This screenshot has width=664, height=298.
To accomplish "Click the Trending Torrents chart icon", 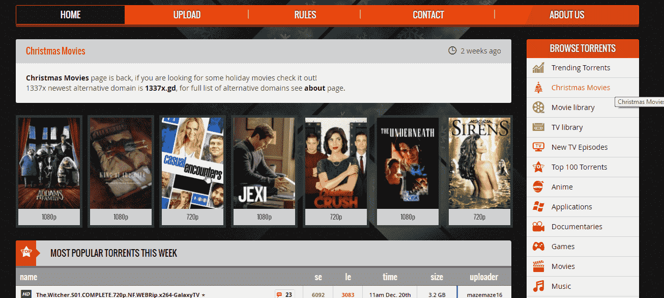I will click(538, 68).
